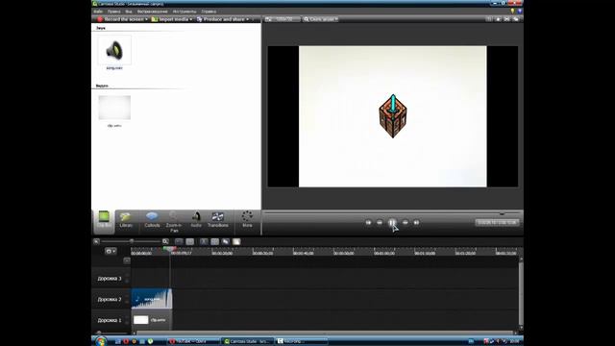615x346 pixels.
Task: Open the Shrink to fit zoom dropdown
Action: pos(320,19)
